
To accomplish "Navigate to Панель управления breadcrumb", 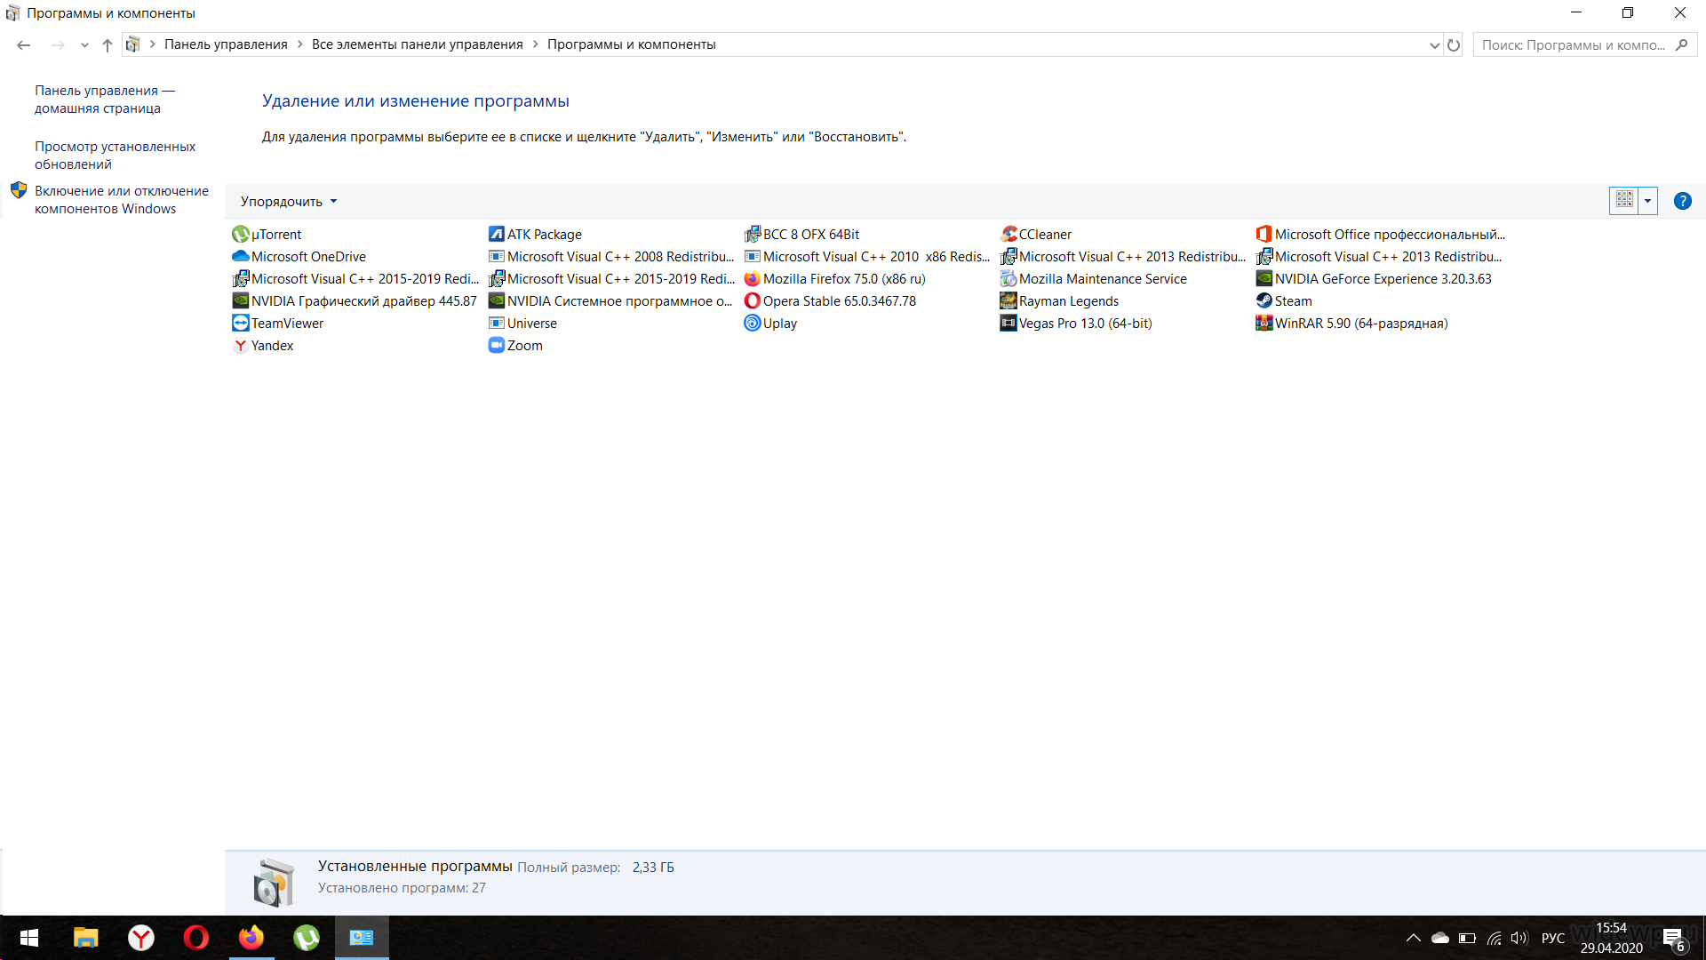I will click(226, 44).
